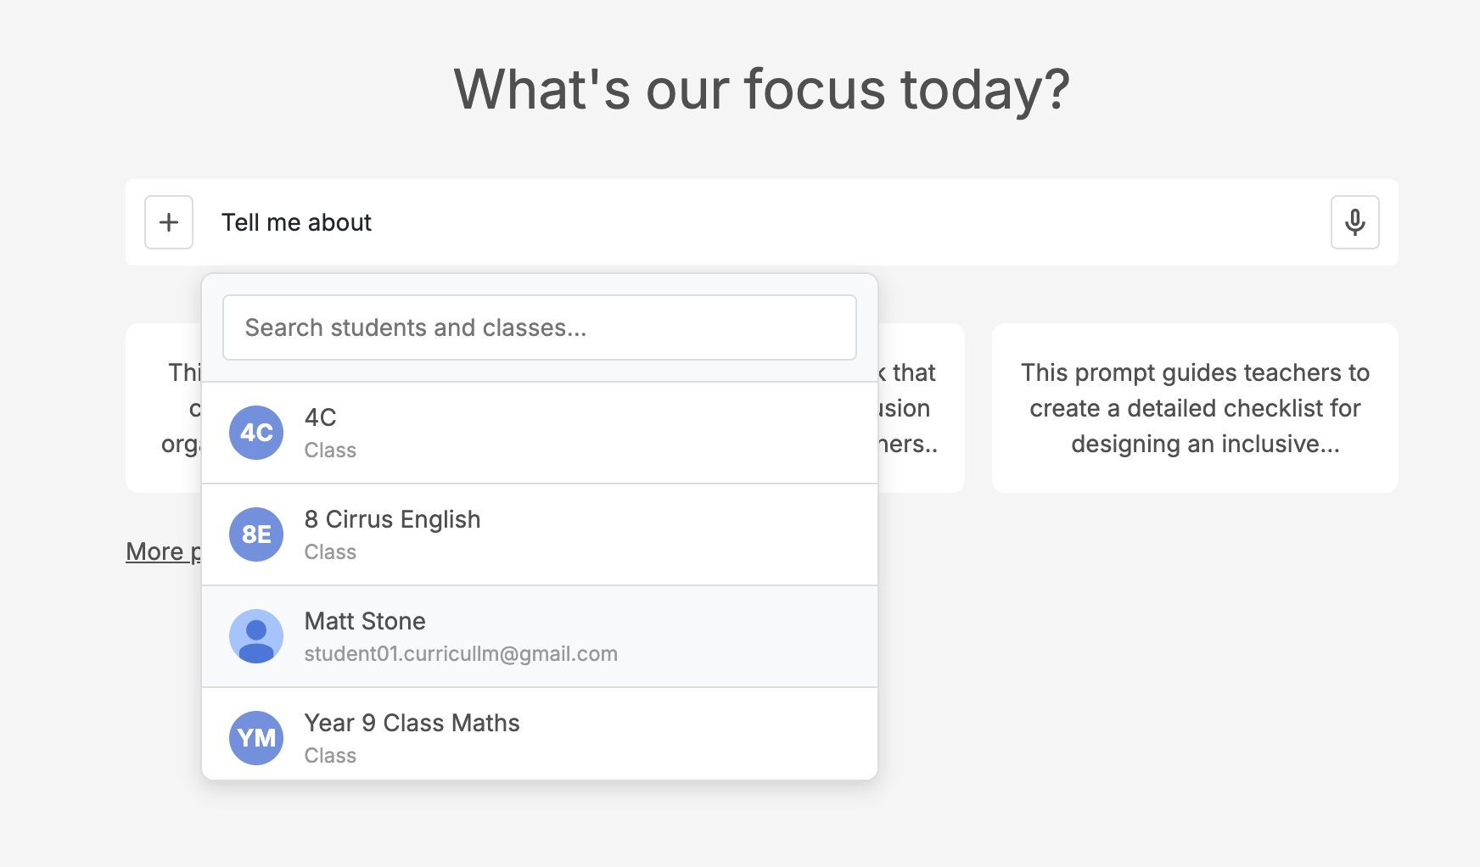Click the 8E class avatar badge

click(256, 534)
